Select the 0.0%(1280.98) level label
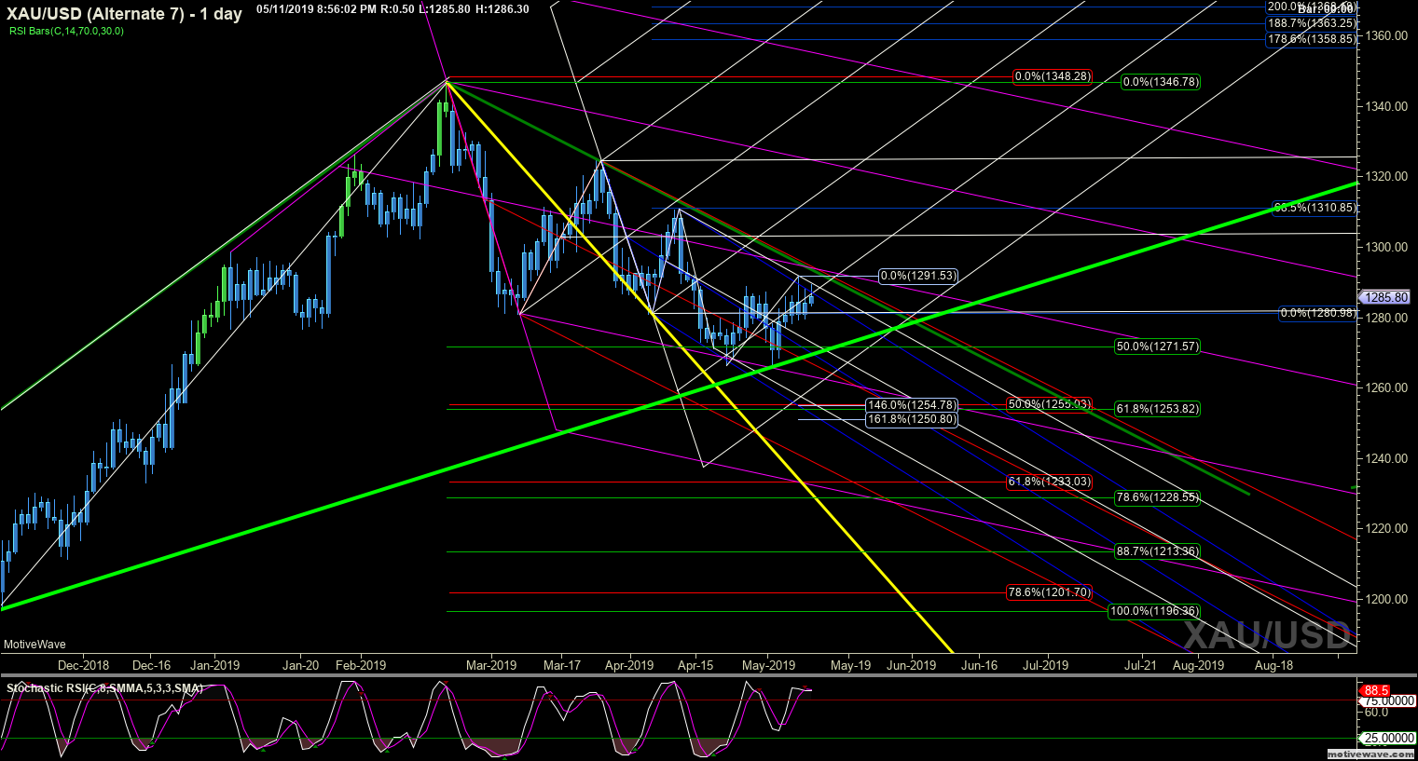1418x761 pixels. pos(1318,313)
